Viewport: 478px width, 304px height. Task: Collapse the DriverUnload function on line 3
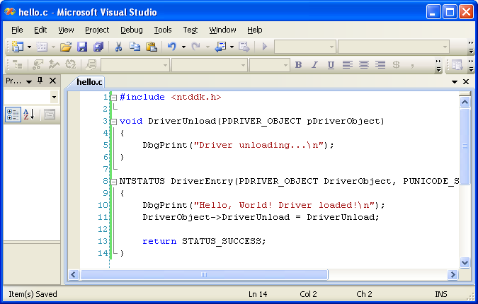click(x=113, y=122)
